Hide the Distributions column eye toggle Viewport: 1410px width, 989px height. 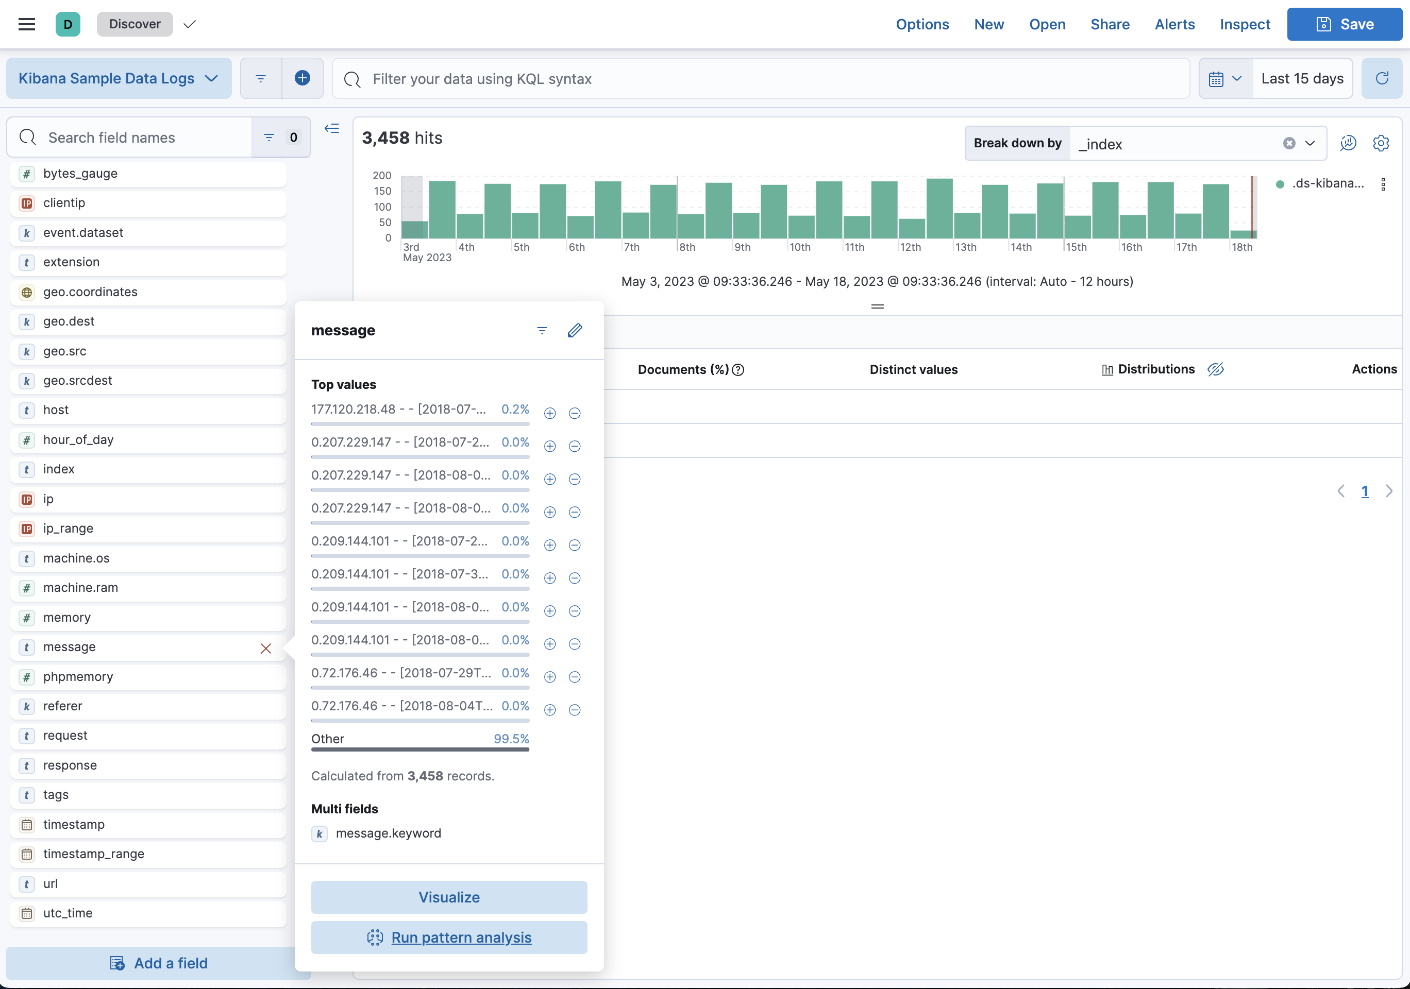point(1215,369)
